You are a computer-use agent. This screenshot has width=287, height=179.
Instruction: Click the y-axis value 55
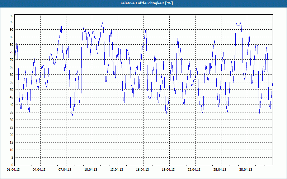[11, 82]
